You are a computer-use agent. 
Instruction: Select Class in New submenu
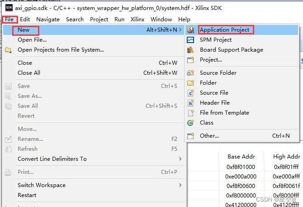pyautogui.click(x=241, y=123)
